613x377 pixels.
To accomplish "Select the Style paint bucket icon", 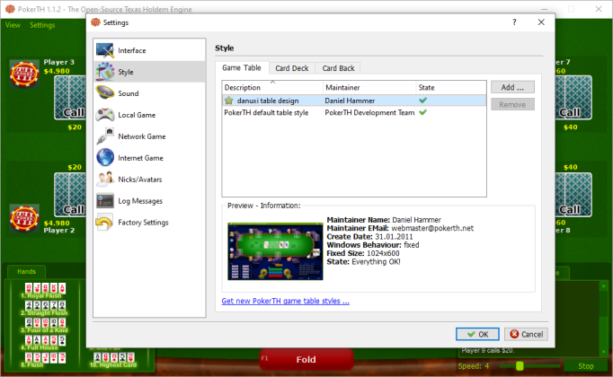I will point(105,72).
